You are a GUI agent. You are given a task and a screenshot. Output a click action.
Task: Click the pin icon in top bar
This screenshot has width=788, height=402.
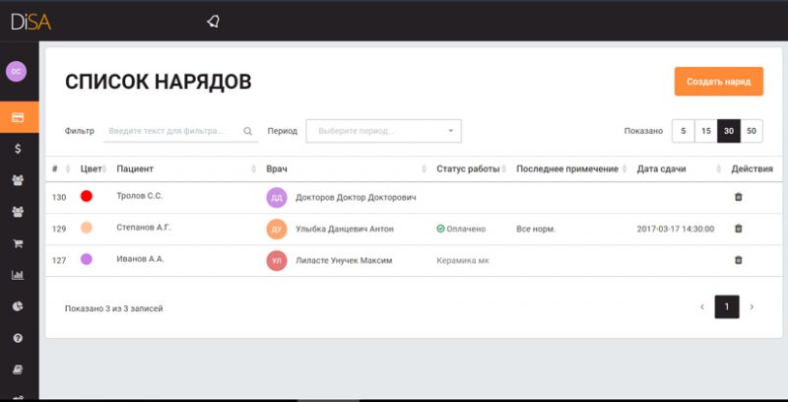(213, 21)
